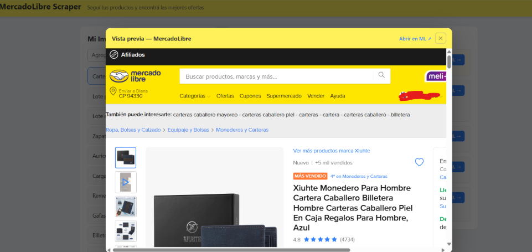
Task: Add product to favorites with heart icon
Action: coord(420,162)
